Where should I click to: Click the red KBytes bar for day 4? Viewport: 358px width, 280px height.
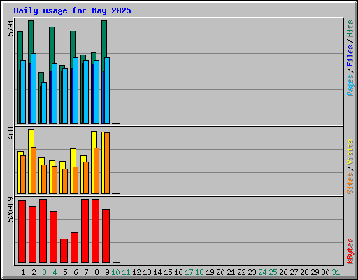53,237
